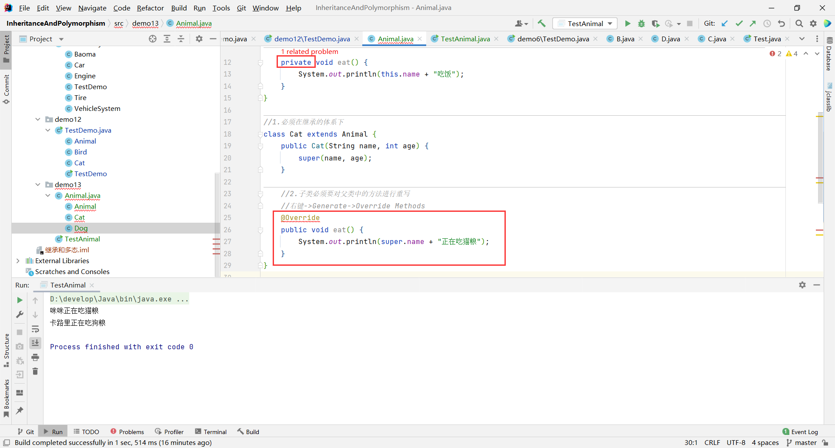Image resolution: width=835 pixels, height=448 pixels.
Task: Run with coverage from the toolbar
Action: click(x=655, y=23)
